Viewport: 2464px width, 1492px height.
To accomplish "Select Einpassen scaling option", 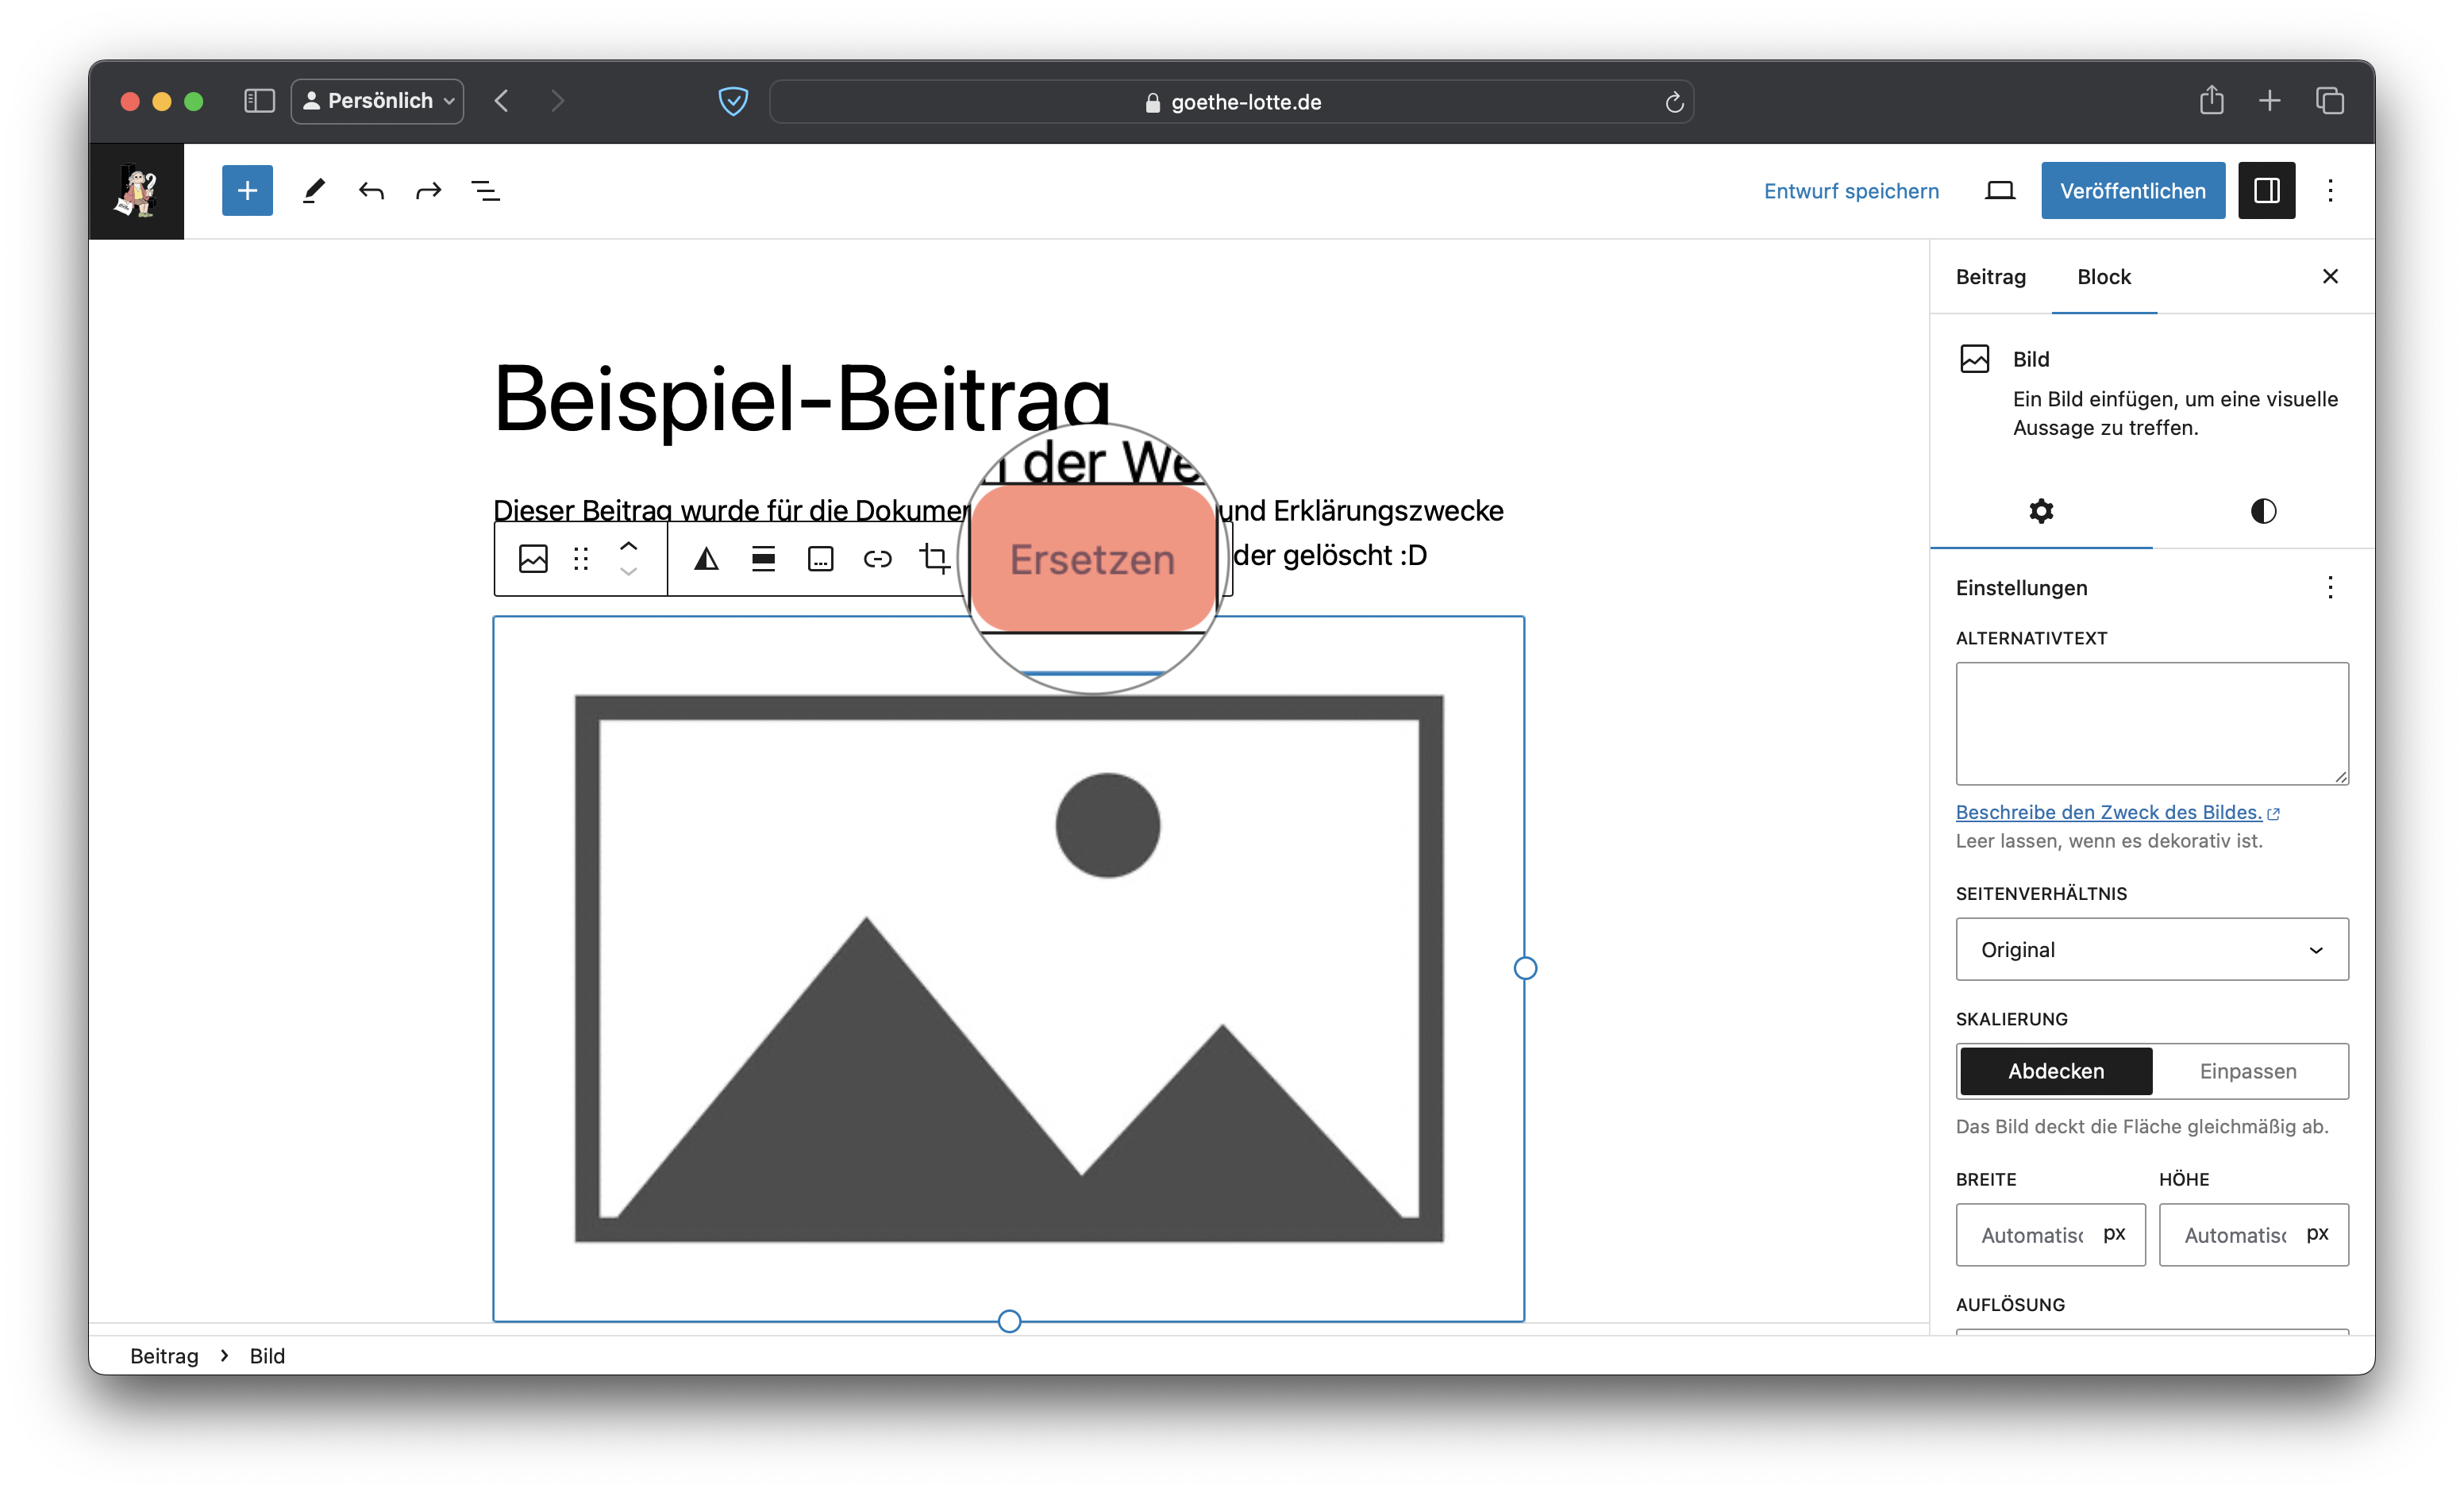I will coord(2247,1071).
